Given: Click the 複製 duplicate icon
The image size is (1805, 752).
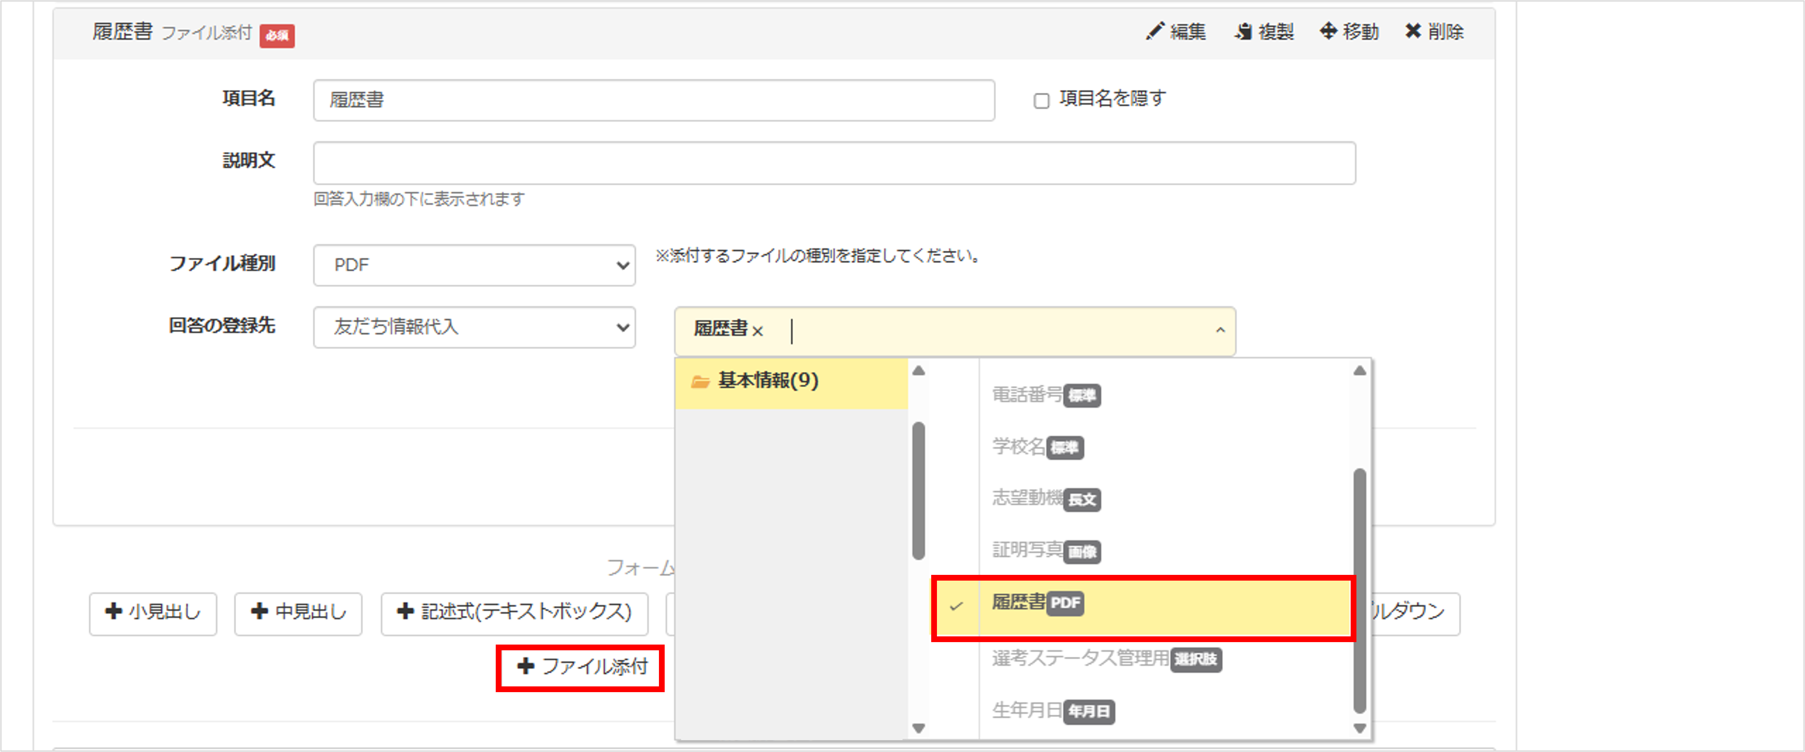Looking at the screenshot, I should click(1244, 31).
